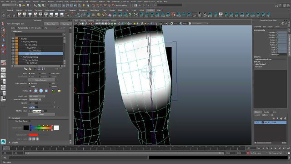
Task: Toggle visibility V of the display layer
Action: 256,123
